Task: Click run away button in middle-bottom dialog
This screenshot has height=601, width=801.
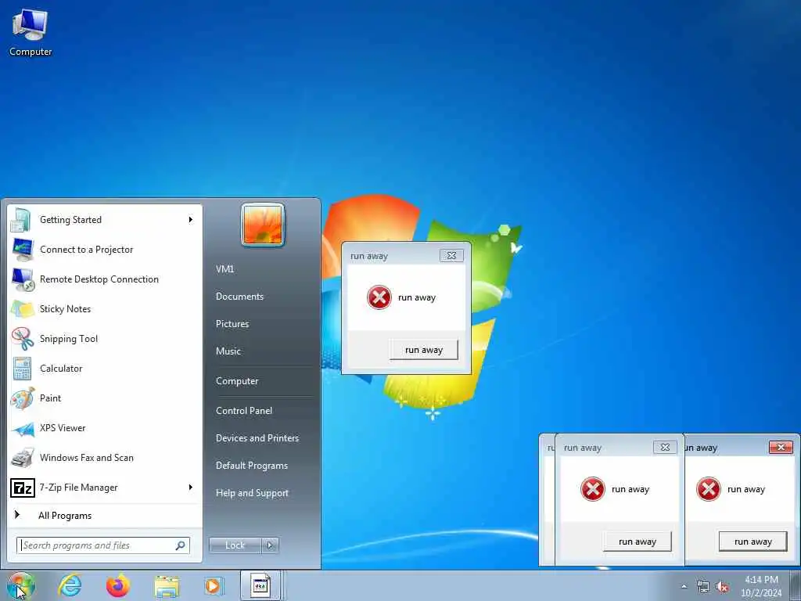Action: [x=637, y=542]
